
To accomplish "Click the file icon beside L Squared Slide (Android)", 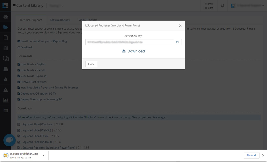I will pyautogui.click(x=18, y=142).
